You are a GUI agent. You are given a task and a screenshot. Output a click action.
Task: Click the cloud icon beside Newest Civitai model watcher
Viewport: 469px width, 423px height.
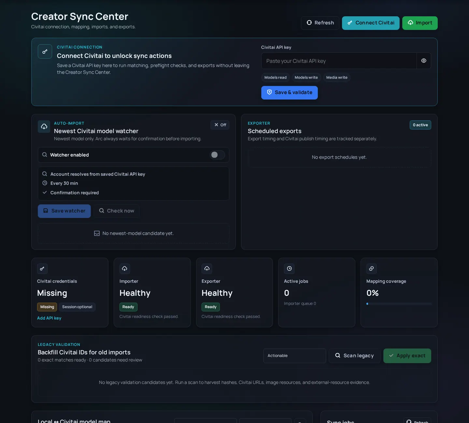44,127
